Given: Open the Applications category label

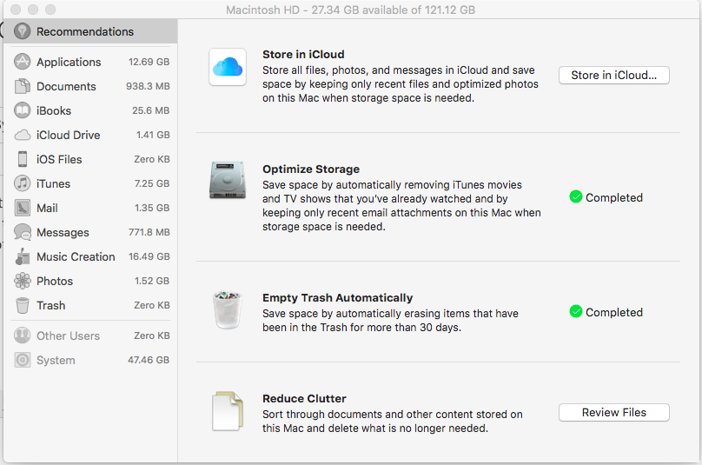Looking at the screenshot, I should [x=69, y=62].
